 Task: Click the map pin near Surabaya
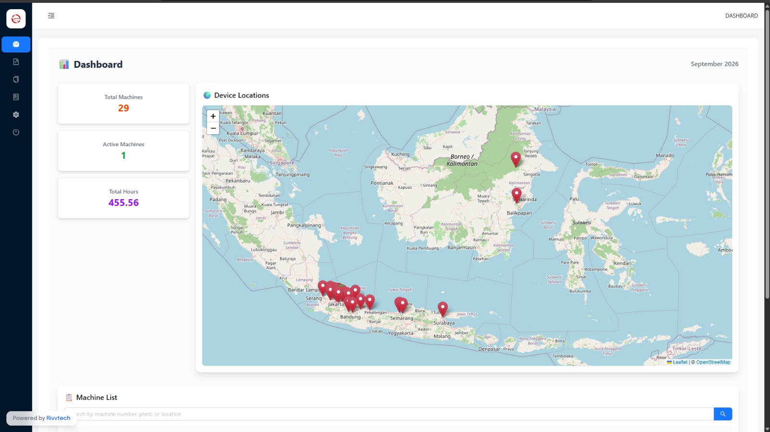click(x=443, y=308)
